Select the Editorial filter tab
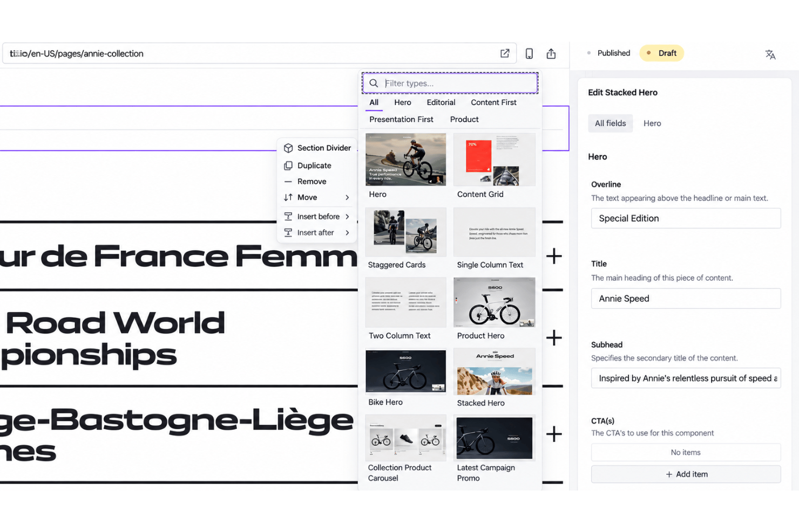This screenshot has height=532, width=799. [441, 102]
